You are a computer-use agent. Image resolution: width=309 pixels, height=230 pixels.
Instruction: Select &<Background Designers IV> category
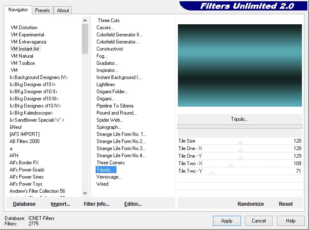tap(38, 77)
